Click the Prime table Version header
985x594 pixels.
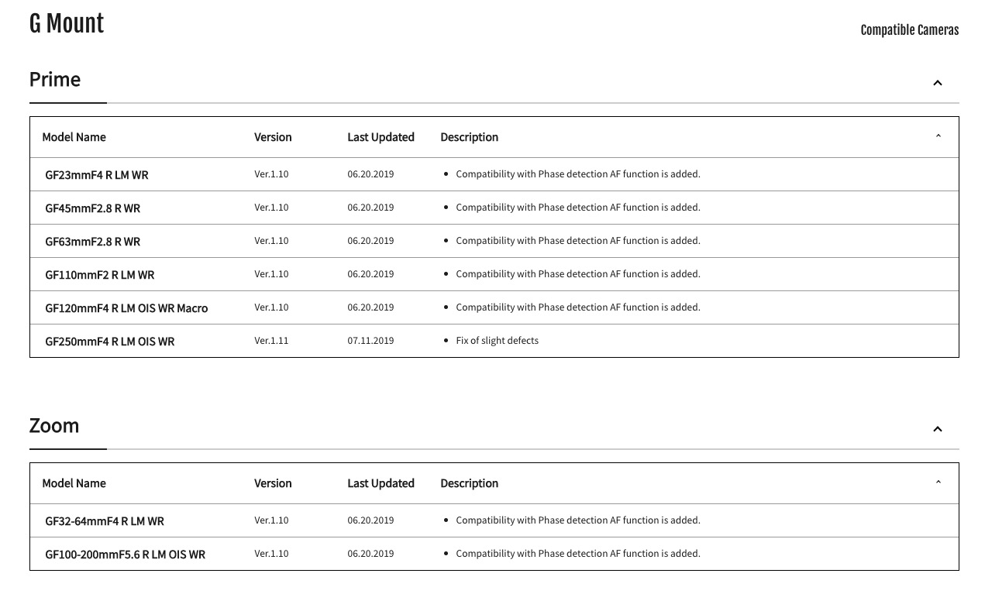tap(273, 137)
